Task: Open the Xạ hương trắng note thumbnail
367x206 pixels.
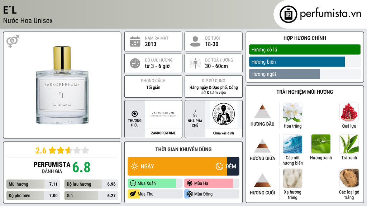Action: 292,178
